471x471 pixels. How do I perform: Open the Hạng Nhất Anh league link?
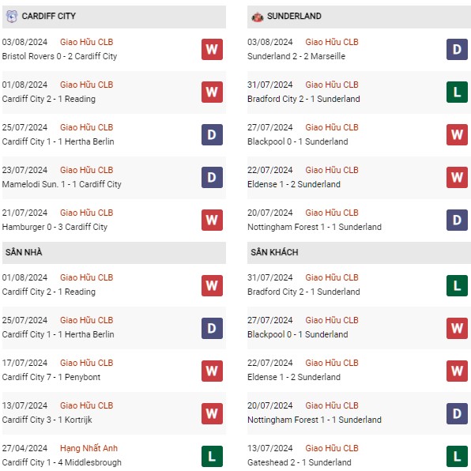point(89,448)
